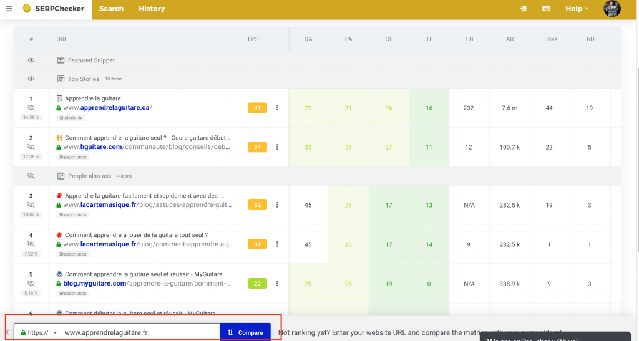Toggle visibility for result 2 hguitare.com
The height and width of the screenshot is (341, 639).
coord(31,147)
